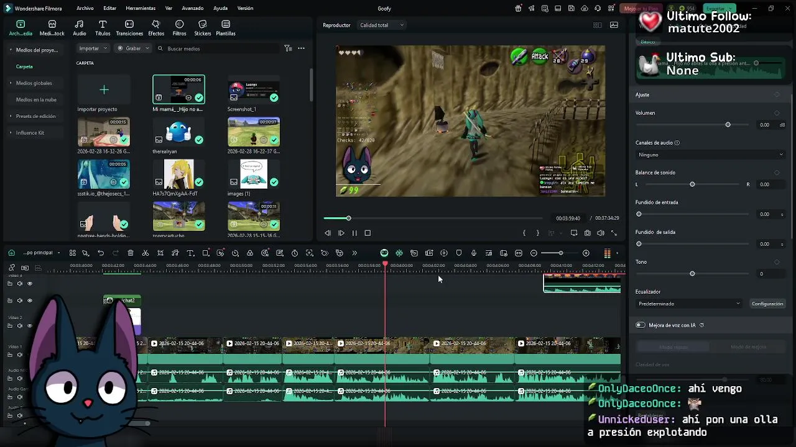Toggle the top track's eye visibility icon
Screen dimensions: 796x447
[x=30, y=284]
